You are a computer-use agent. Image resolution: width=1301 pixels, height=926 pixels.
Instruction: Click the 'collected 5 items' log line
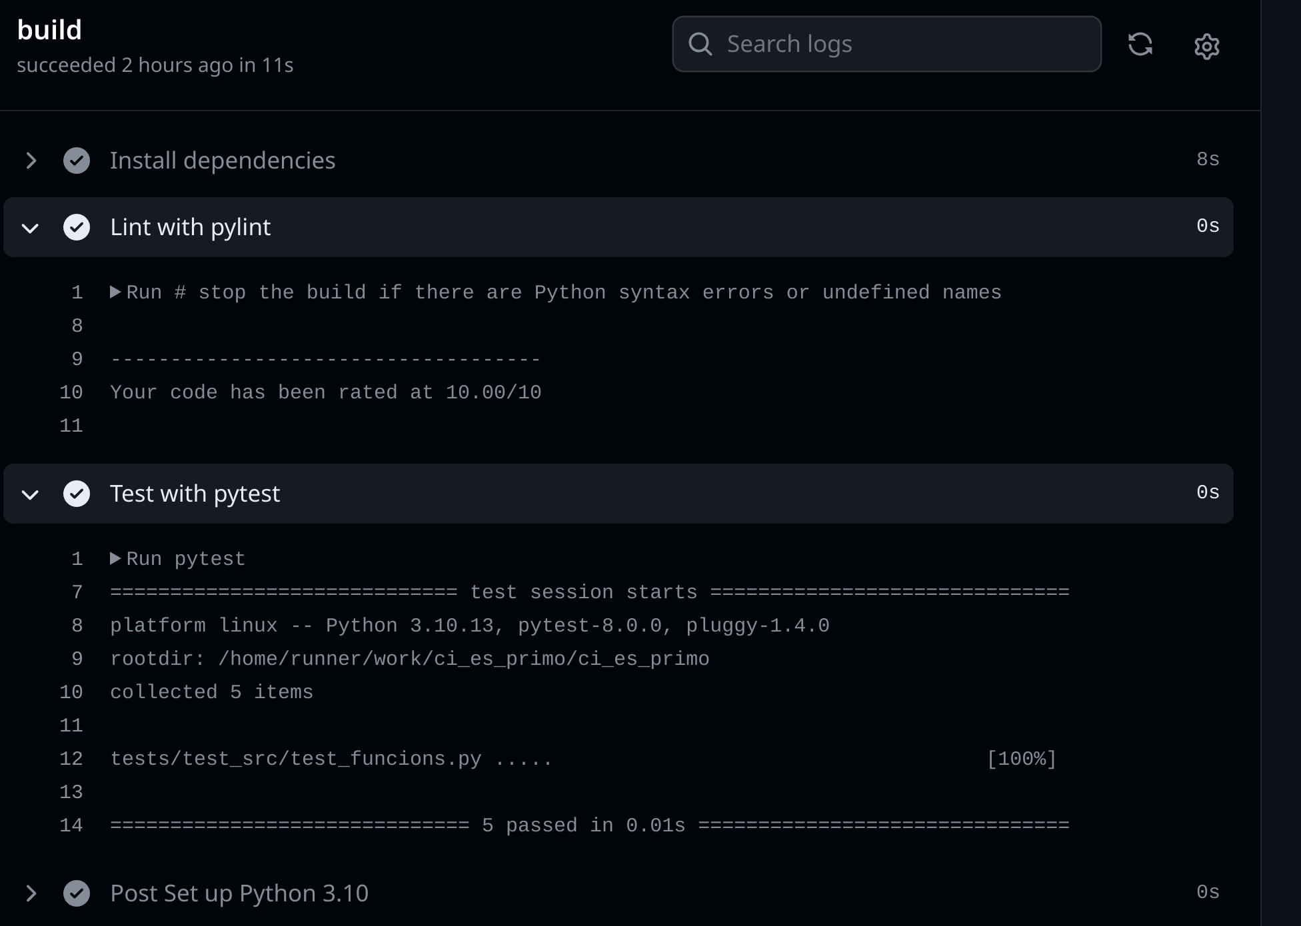tap(212, 692)
